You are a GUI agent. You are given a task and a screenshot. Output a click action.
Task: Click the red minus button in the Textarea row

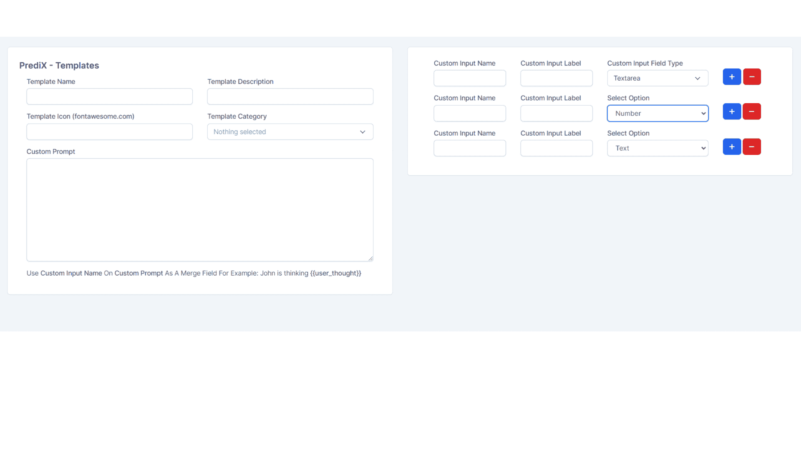tap(752, 77)
